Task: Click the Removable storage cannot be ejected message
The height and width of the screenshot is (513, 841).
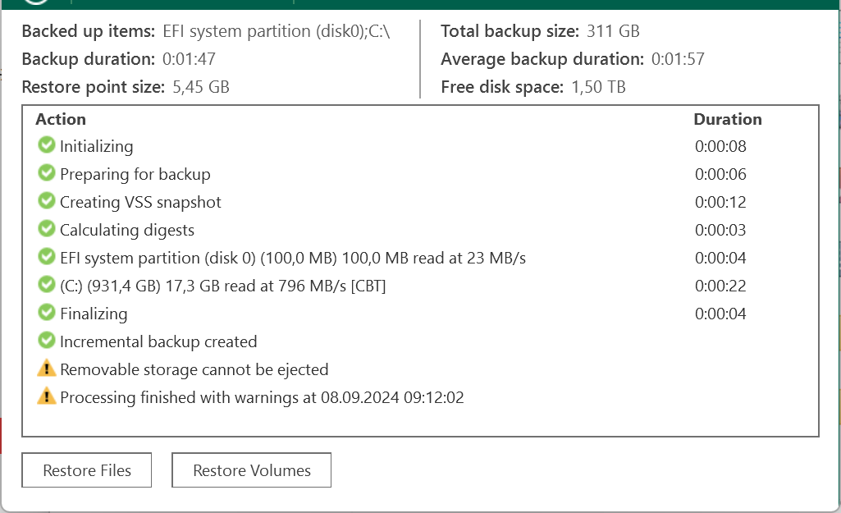Action: click(x=194, y=369)
